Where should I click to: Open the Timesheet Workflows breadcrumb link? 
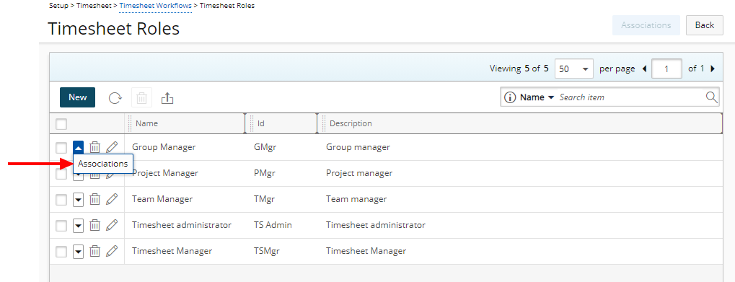pyautogui.click(x=156, y=6)
